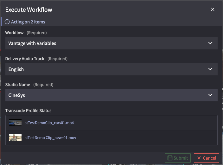Click the Delivery Audio Track label

point(25,59)
